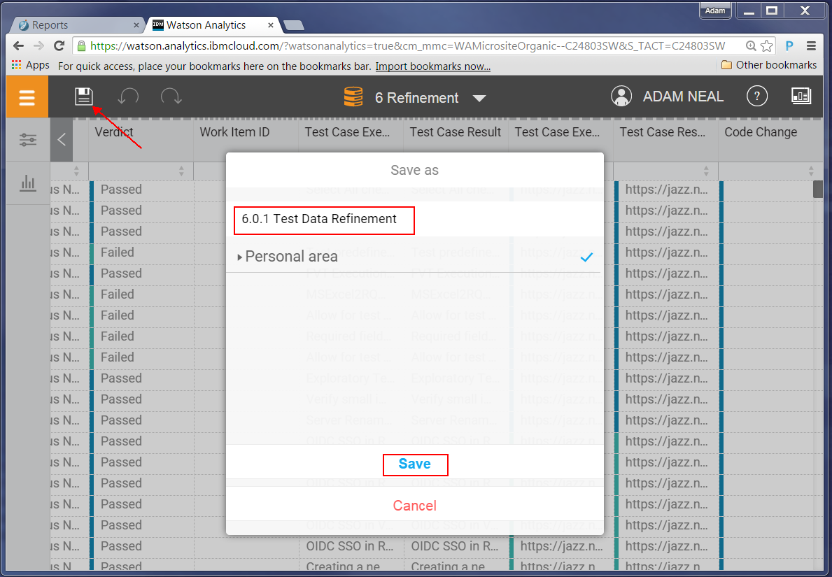Open the dashboard panel icon at the top right
The width and height of the screenshot is (832, 577).
pos(801,95)
